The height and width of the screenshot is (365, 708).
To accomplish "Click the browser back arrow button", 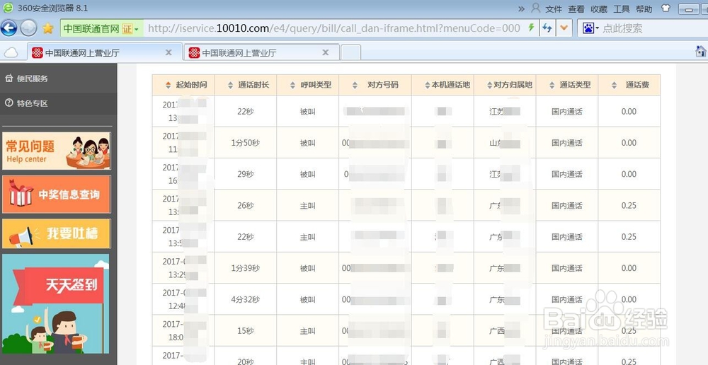I will point(8,28).
